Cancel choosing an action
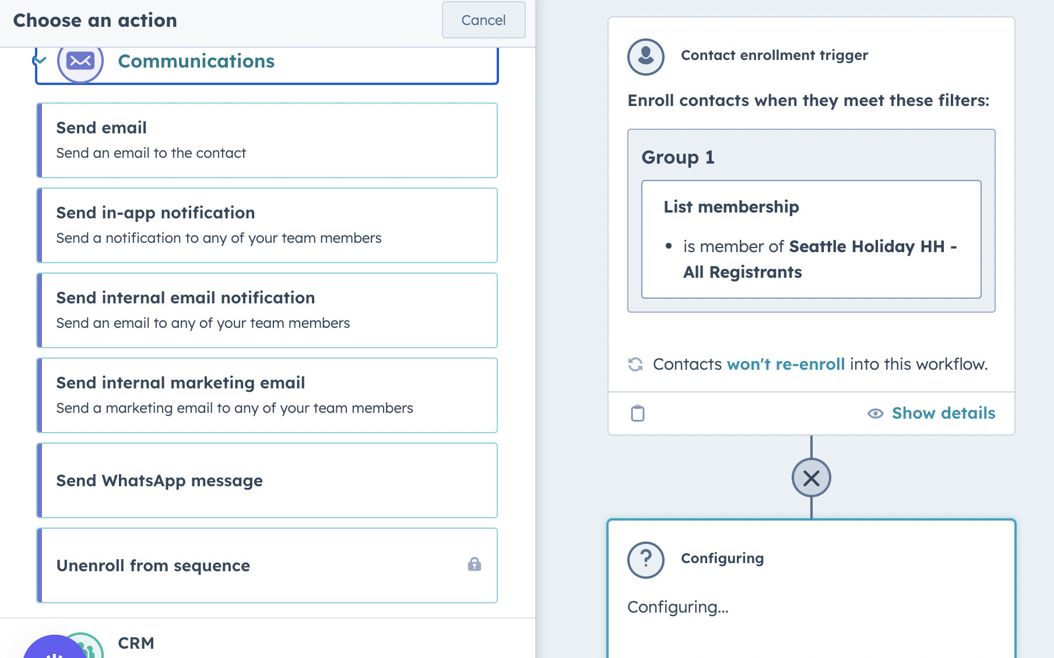 (x=483, y=20)
